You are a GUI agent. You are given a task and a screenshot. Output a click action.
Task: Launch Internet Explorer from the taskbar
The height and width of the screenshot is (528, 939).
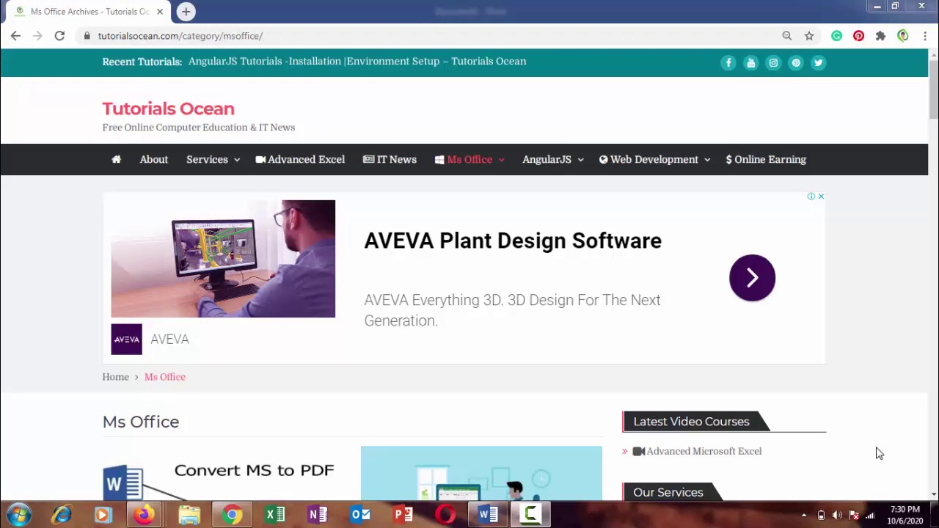(x=61, y=515)
